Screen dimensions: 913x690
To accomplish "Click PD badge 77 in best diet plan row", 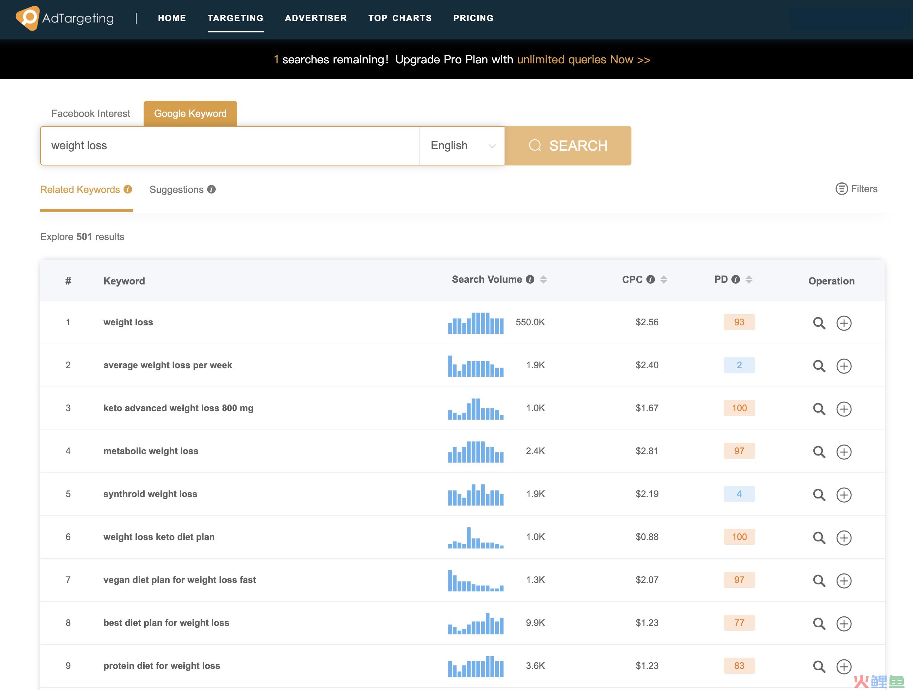I will point(739,623).
